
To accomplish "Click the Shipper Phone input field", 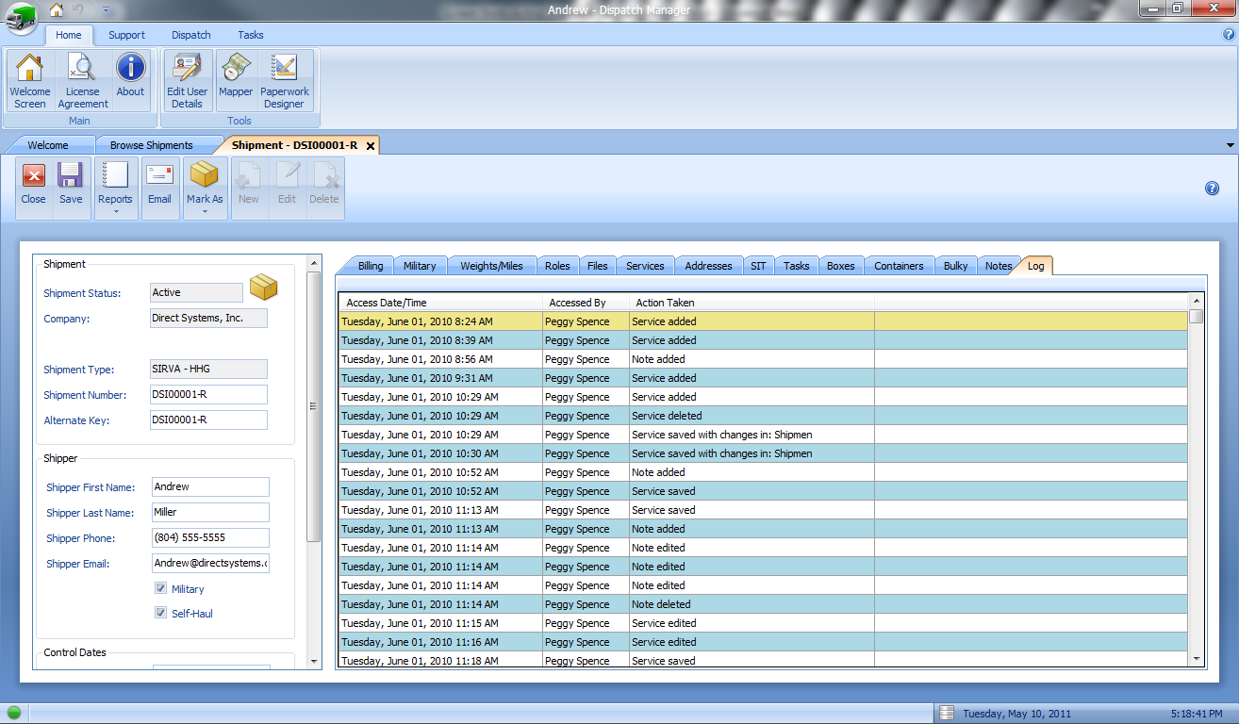I will [x=210, y=538].
